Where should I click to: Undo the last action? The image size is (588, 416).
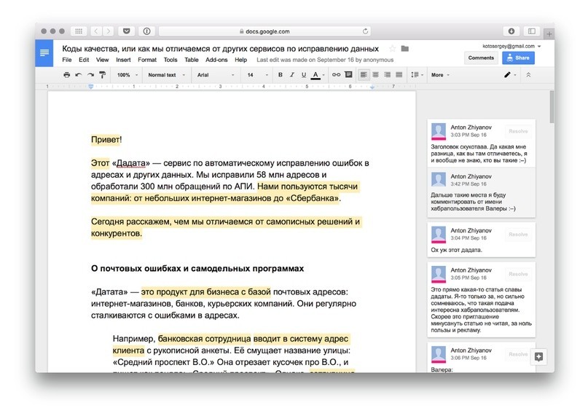point(79,74)
